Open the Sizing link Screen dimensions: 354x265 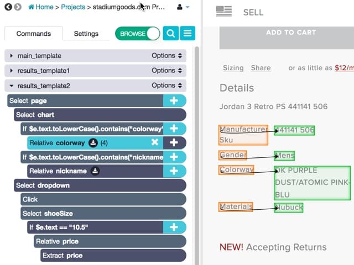click(x=233, y=68)
